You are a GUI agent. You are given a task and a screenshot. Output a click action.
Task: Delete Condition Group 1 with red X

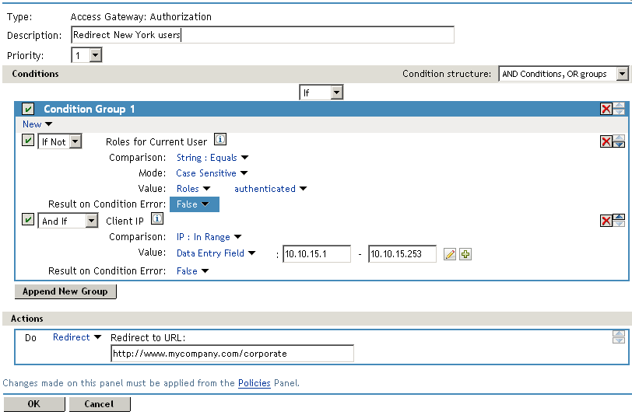(606, 109)
